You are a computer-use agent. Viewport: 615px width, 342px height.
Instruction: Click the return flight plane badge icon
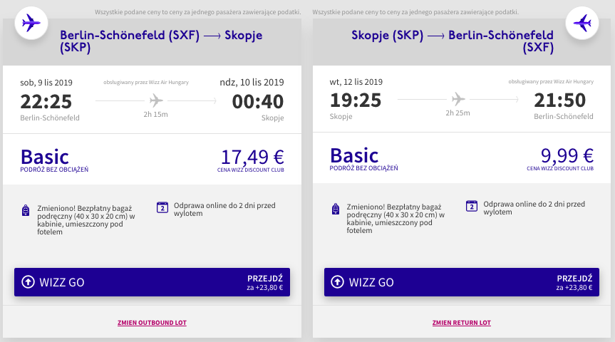pyautogui.click(x=583, y=24)
